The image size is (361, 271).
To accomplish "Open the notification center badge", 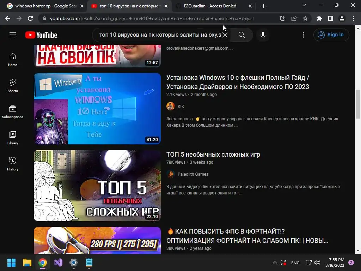I will pyautogui.click(x=351, y=263).
